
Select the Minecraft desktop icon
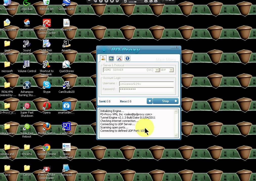[x=66, y=25]
